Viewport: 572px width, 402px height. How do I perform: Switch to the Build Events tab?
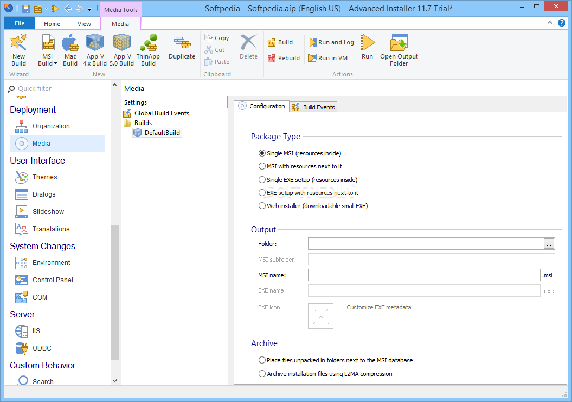click(x=313, y=107)
